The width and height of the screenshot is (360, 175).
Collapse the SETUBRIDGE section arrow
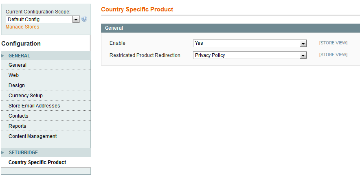click(3, 153)
